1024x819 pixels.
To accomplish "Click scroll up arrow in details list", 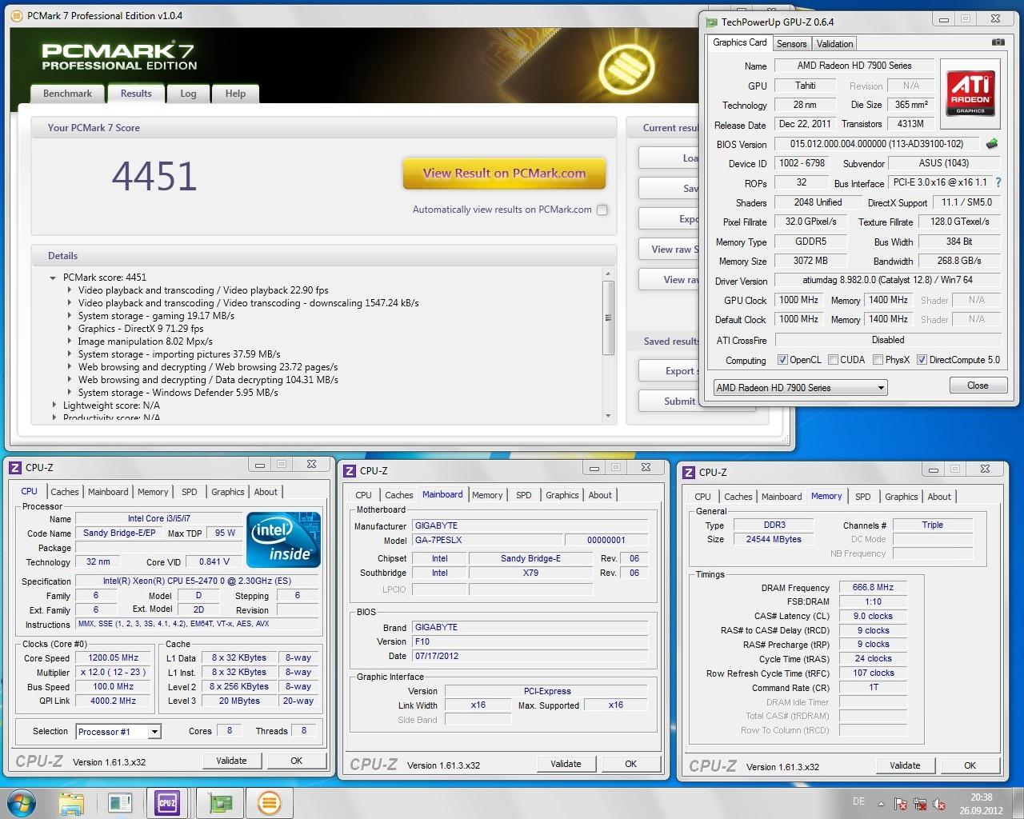I will 608,274.
